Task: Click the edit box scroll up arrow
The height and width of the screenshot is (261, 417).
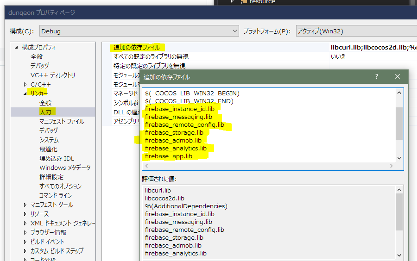Action: click(x=399, y=93)
